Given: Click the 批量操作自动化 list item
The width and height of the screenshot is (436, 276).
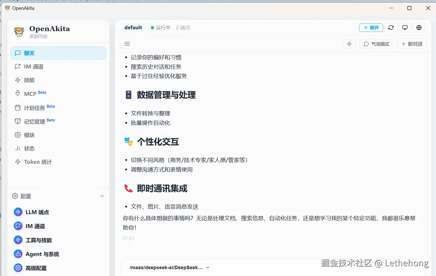Looking at the screenshot, I should point(151,123).
